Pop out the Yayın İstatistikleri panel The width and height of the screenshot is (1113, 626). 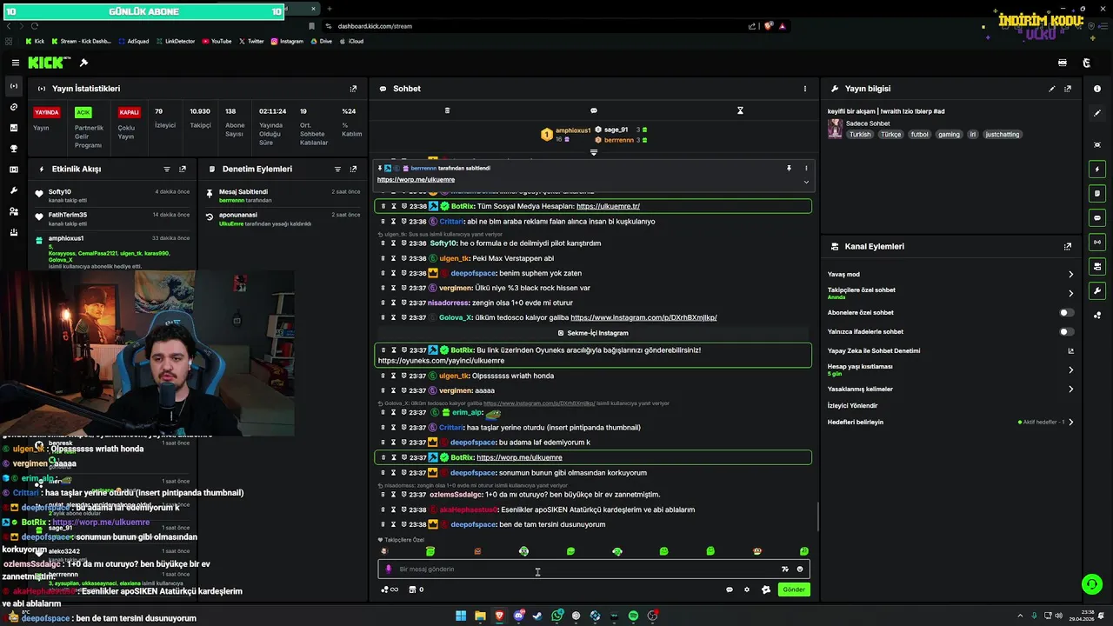tap(353, 89)
